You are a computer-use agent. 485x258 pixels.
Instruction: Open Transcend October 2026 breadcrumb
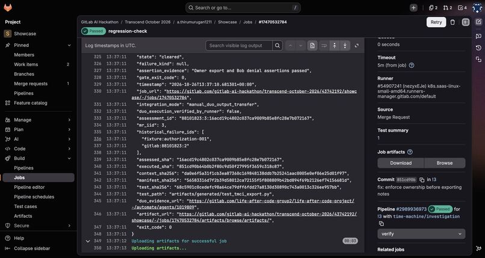147,22
